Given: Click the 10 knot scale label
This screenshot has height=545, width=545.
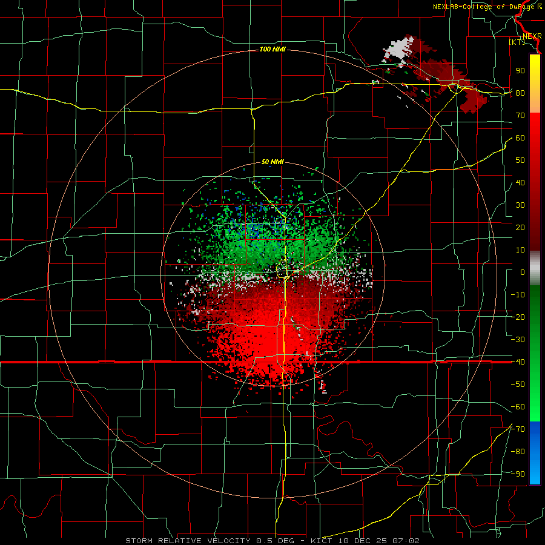Looking at the screenshot, I should tap(520, 250).
